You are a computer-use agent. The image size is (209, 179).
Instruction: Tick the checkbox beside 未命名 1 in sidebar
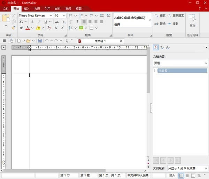[x=156, y=71]
